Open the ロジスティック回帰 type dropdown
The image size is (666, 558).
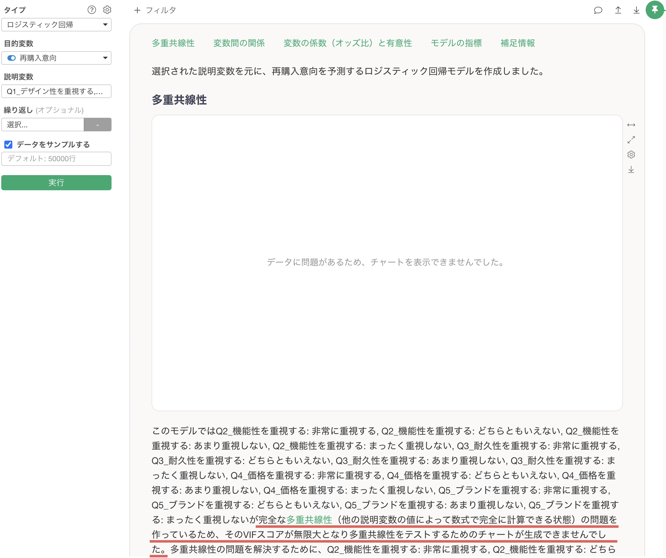coord(56,25)
